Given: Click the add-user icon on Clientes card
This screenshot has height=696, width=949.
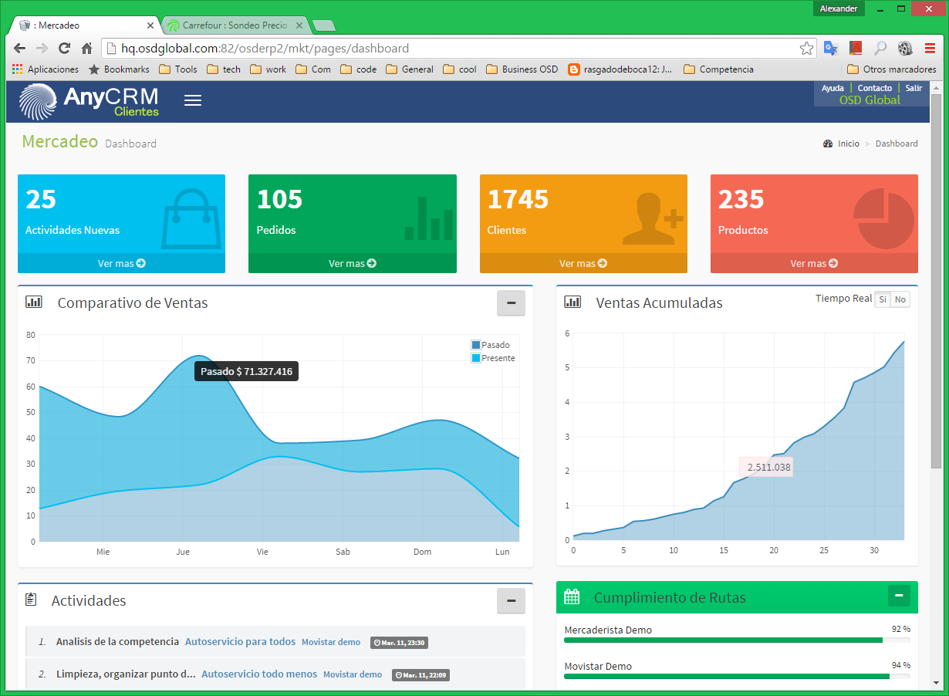Looking at the screenshot, I should 653,218.
